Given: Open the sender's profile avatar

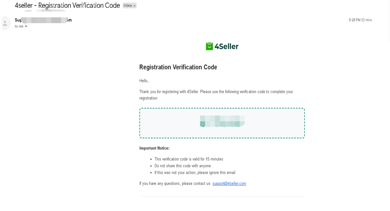Looking at the screenshot, I should point(5,23).
